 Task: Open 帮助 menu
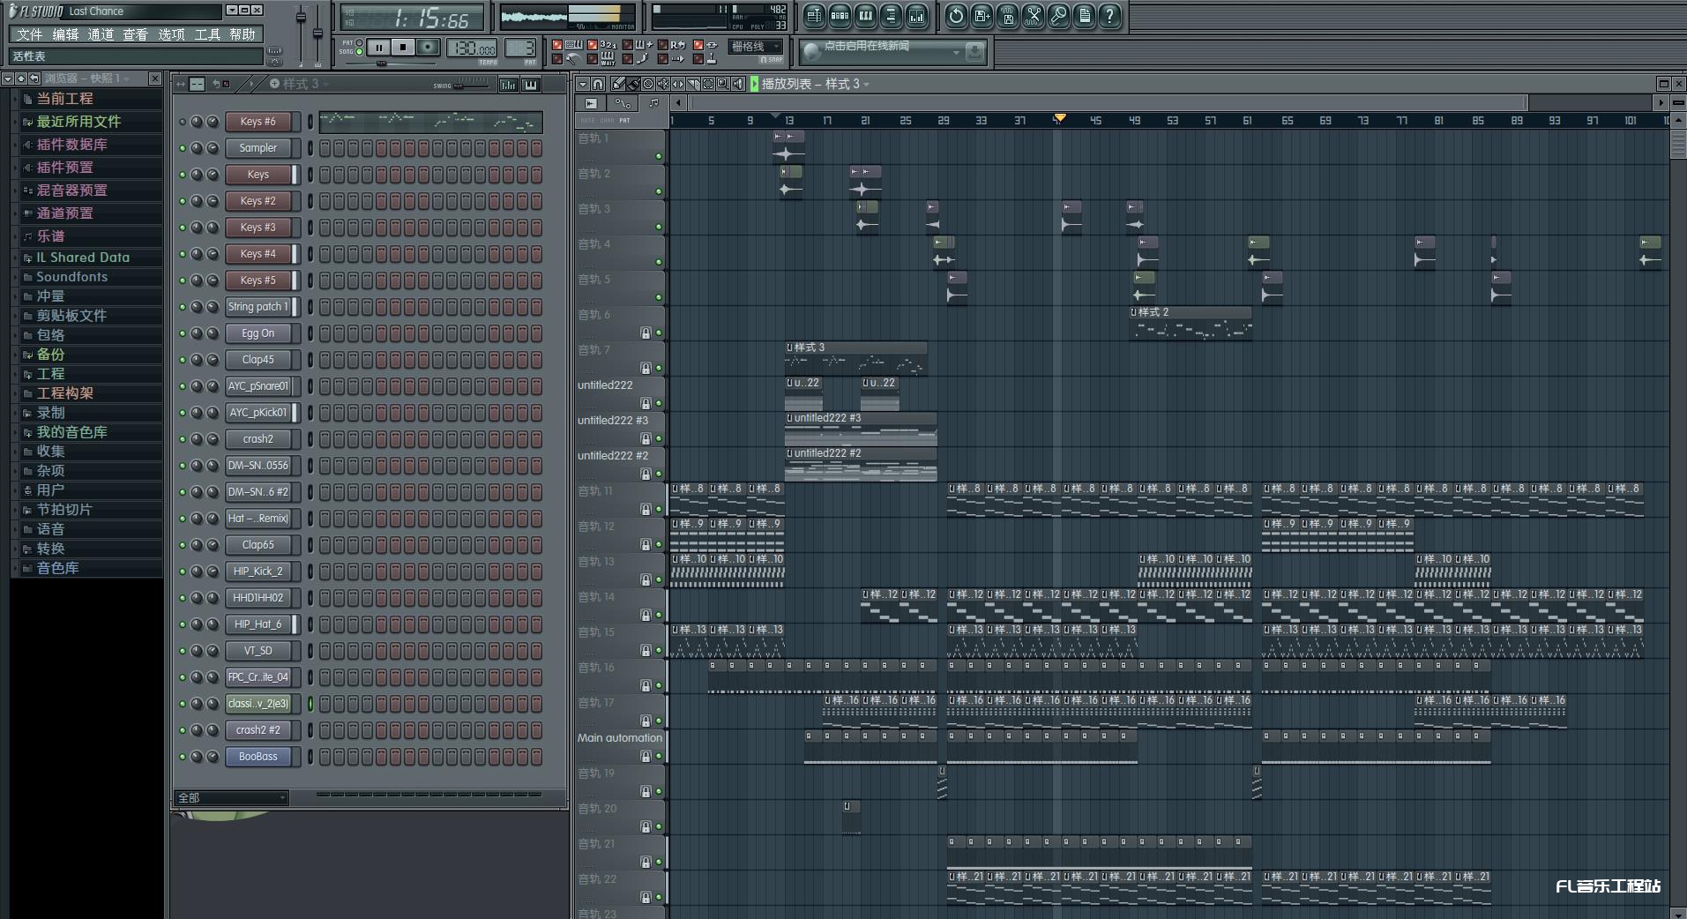243,34
